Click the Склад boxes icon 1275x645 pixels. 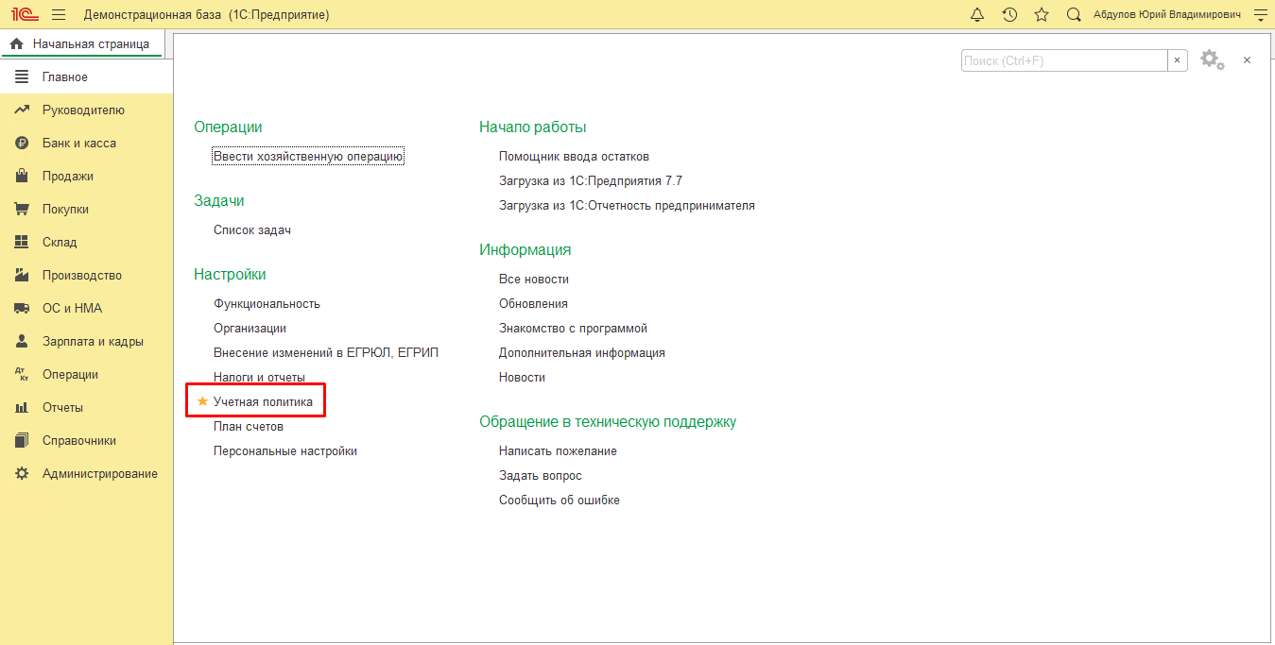tap(22, 242)
